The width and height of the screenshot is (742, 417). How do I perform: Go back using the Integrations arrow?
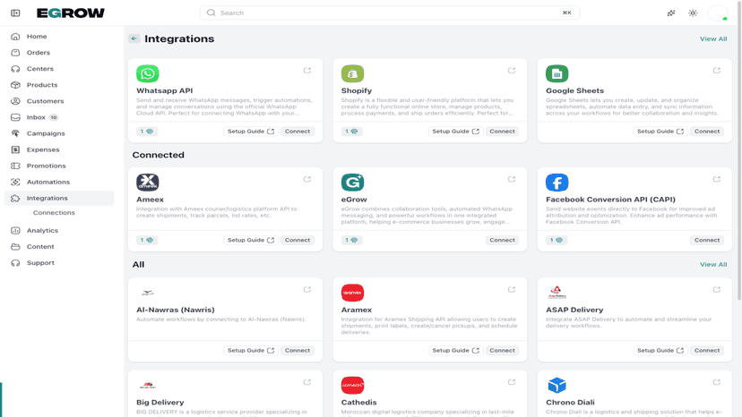pos(134,38)
